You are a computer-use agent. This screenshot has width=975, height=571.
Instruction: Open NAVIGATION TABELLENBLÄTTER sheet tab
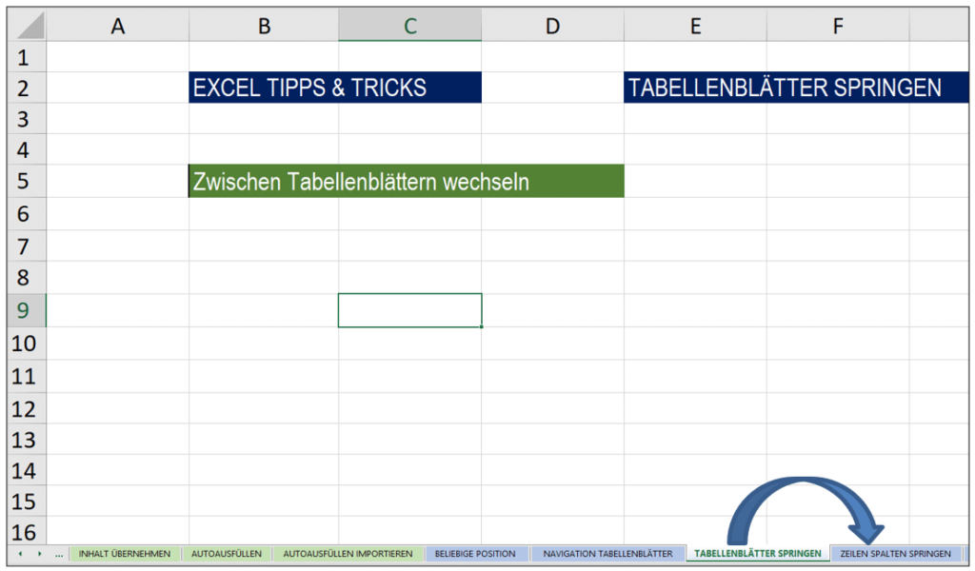coord(607,554)
